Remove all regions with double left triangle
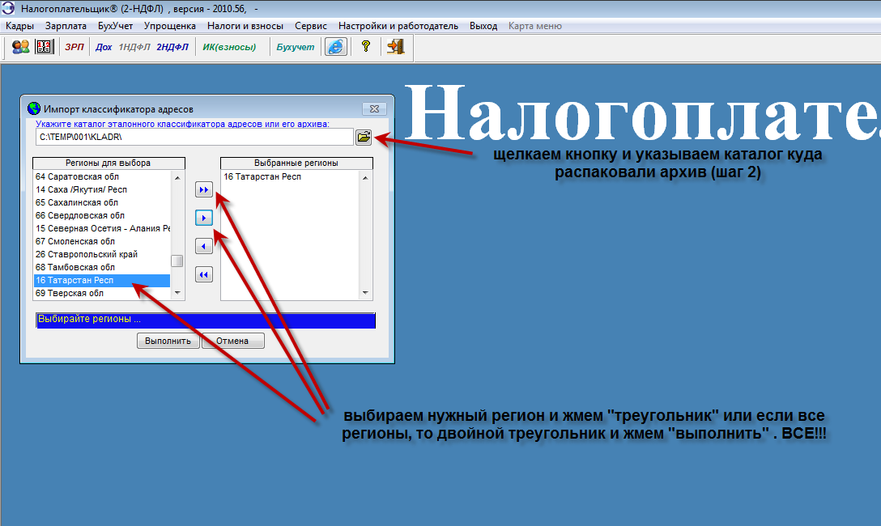Viewport: 881px width, 526px height. 204,274
